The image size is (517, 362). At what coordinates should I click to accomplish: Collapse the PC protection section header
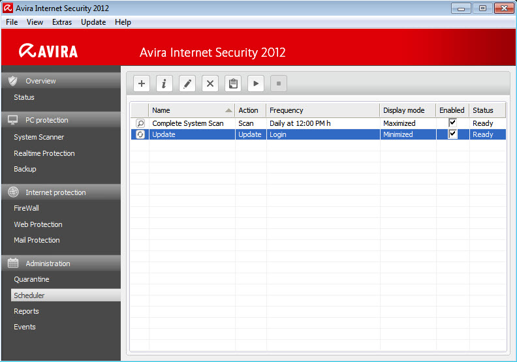click(61, 120)
